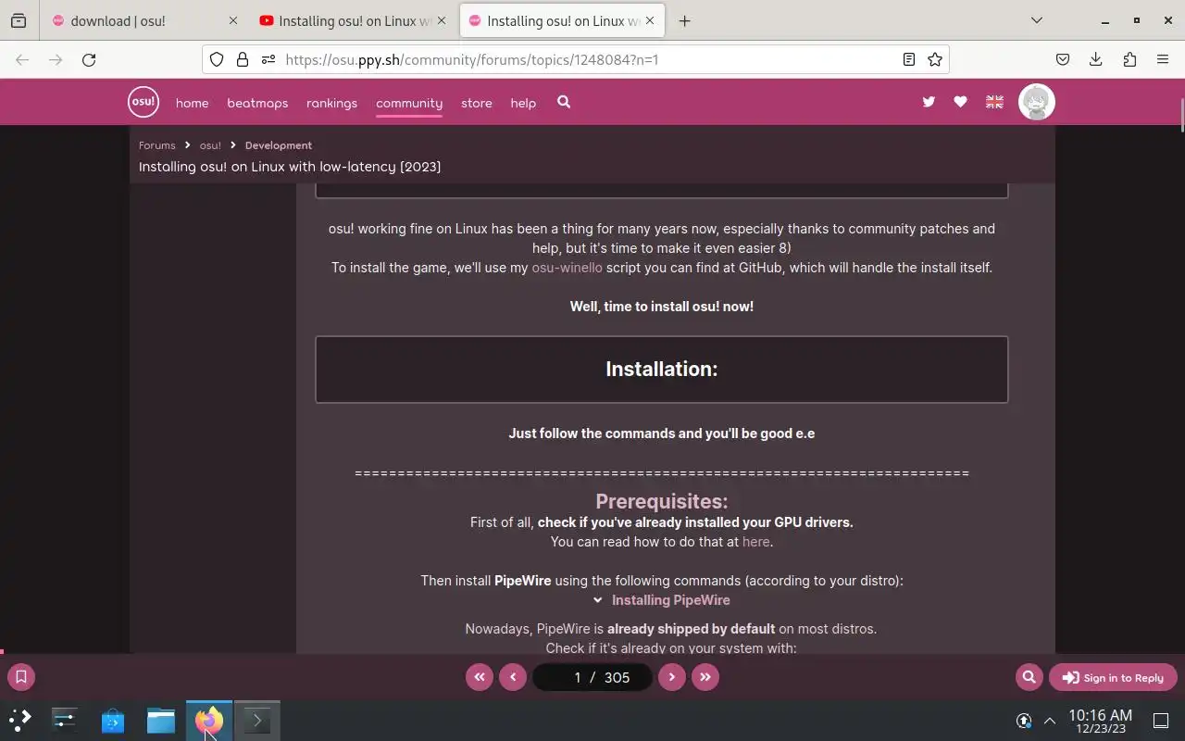1185x741 pixels.
Task: Open KDE application launcher
Action: pyautogui.click(x=20, y=720)
